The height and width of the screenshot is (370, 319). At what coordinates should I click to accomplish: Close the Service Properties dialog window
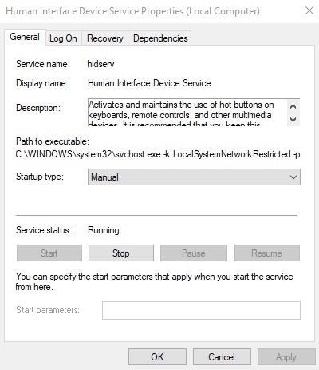tap(309, 11)
